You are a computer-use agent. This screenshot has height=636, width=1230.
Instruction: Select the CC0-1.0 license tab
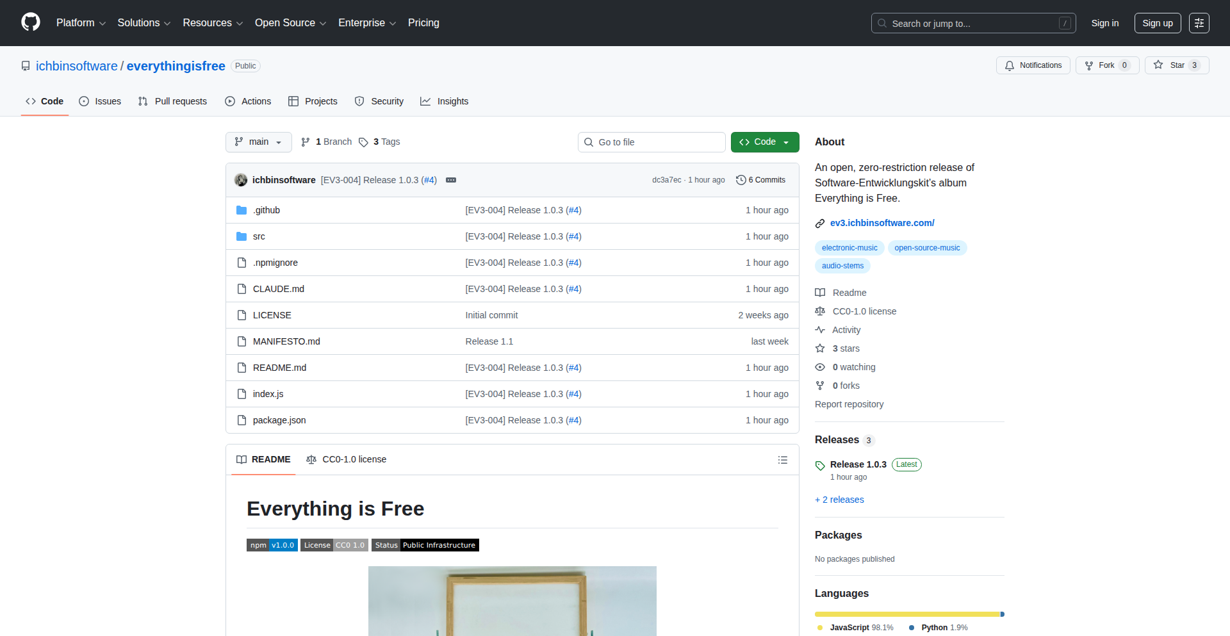pyautogui.click(x=347, y=459)
